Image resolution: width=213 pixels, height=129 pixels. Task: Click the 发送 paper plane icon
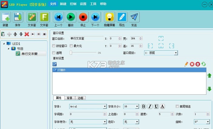[134, 17]
